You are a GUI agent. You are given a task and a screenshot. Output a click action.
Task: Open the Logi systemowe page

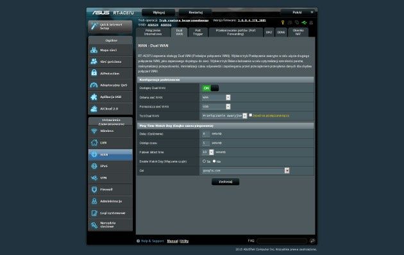point(110,213)
